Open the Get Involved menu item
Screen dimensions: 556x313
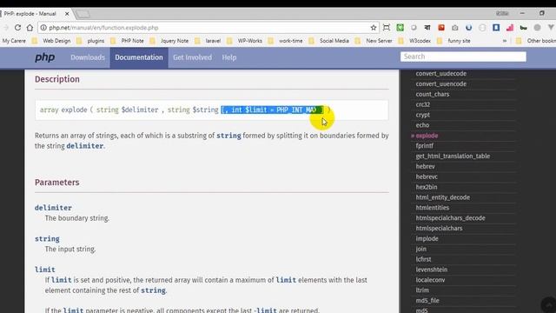pos(192,57)
